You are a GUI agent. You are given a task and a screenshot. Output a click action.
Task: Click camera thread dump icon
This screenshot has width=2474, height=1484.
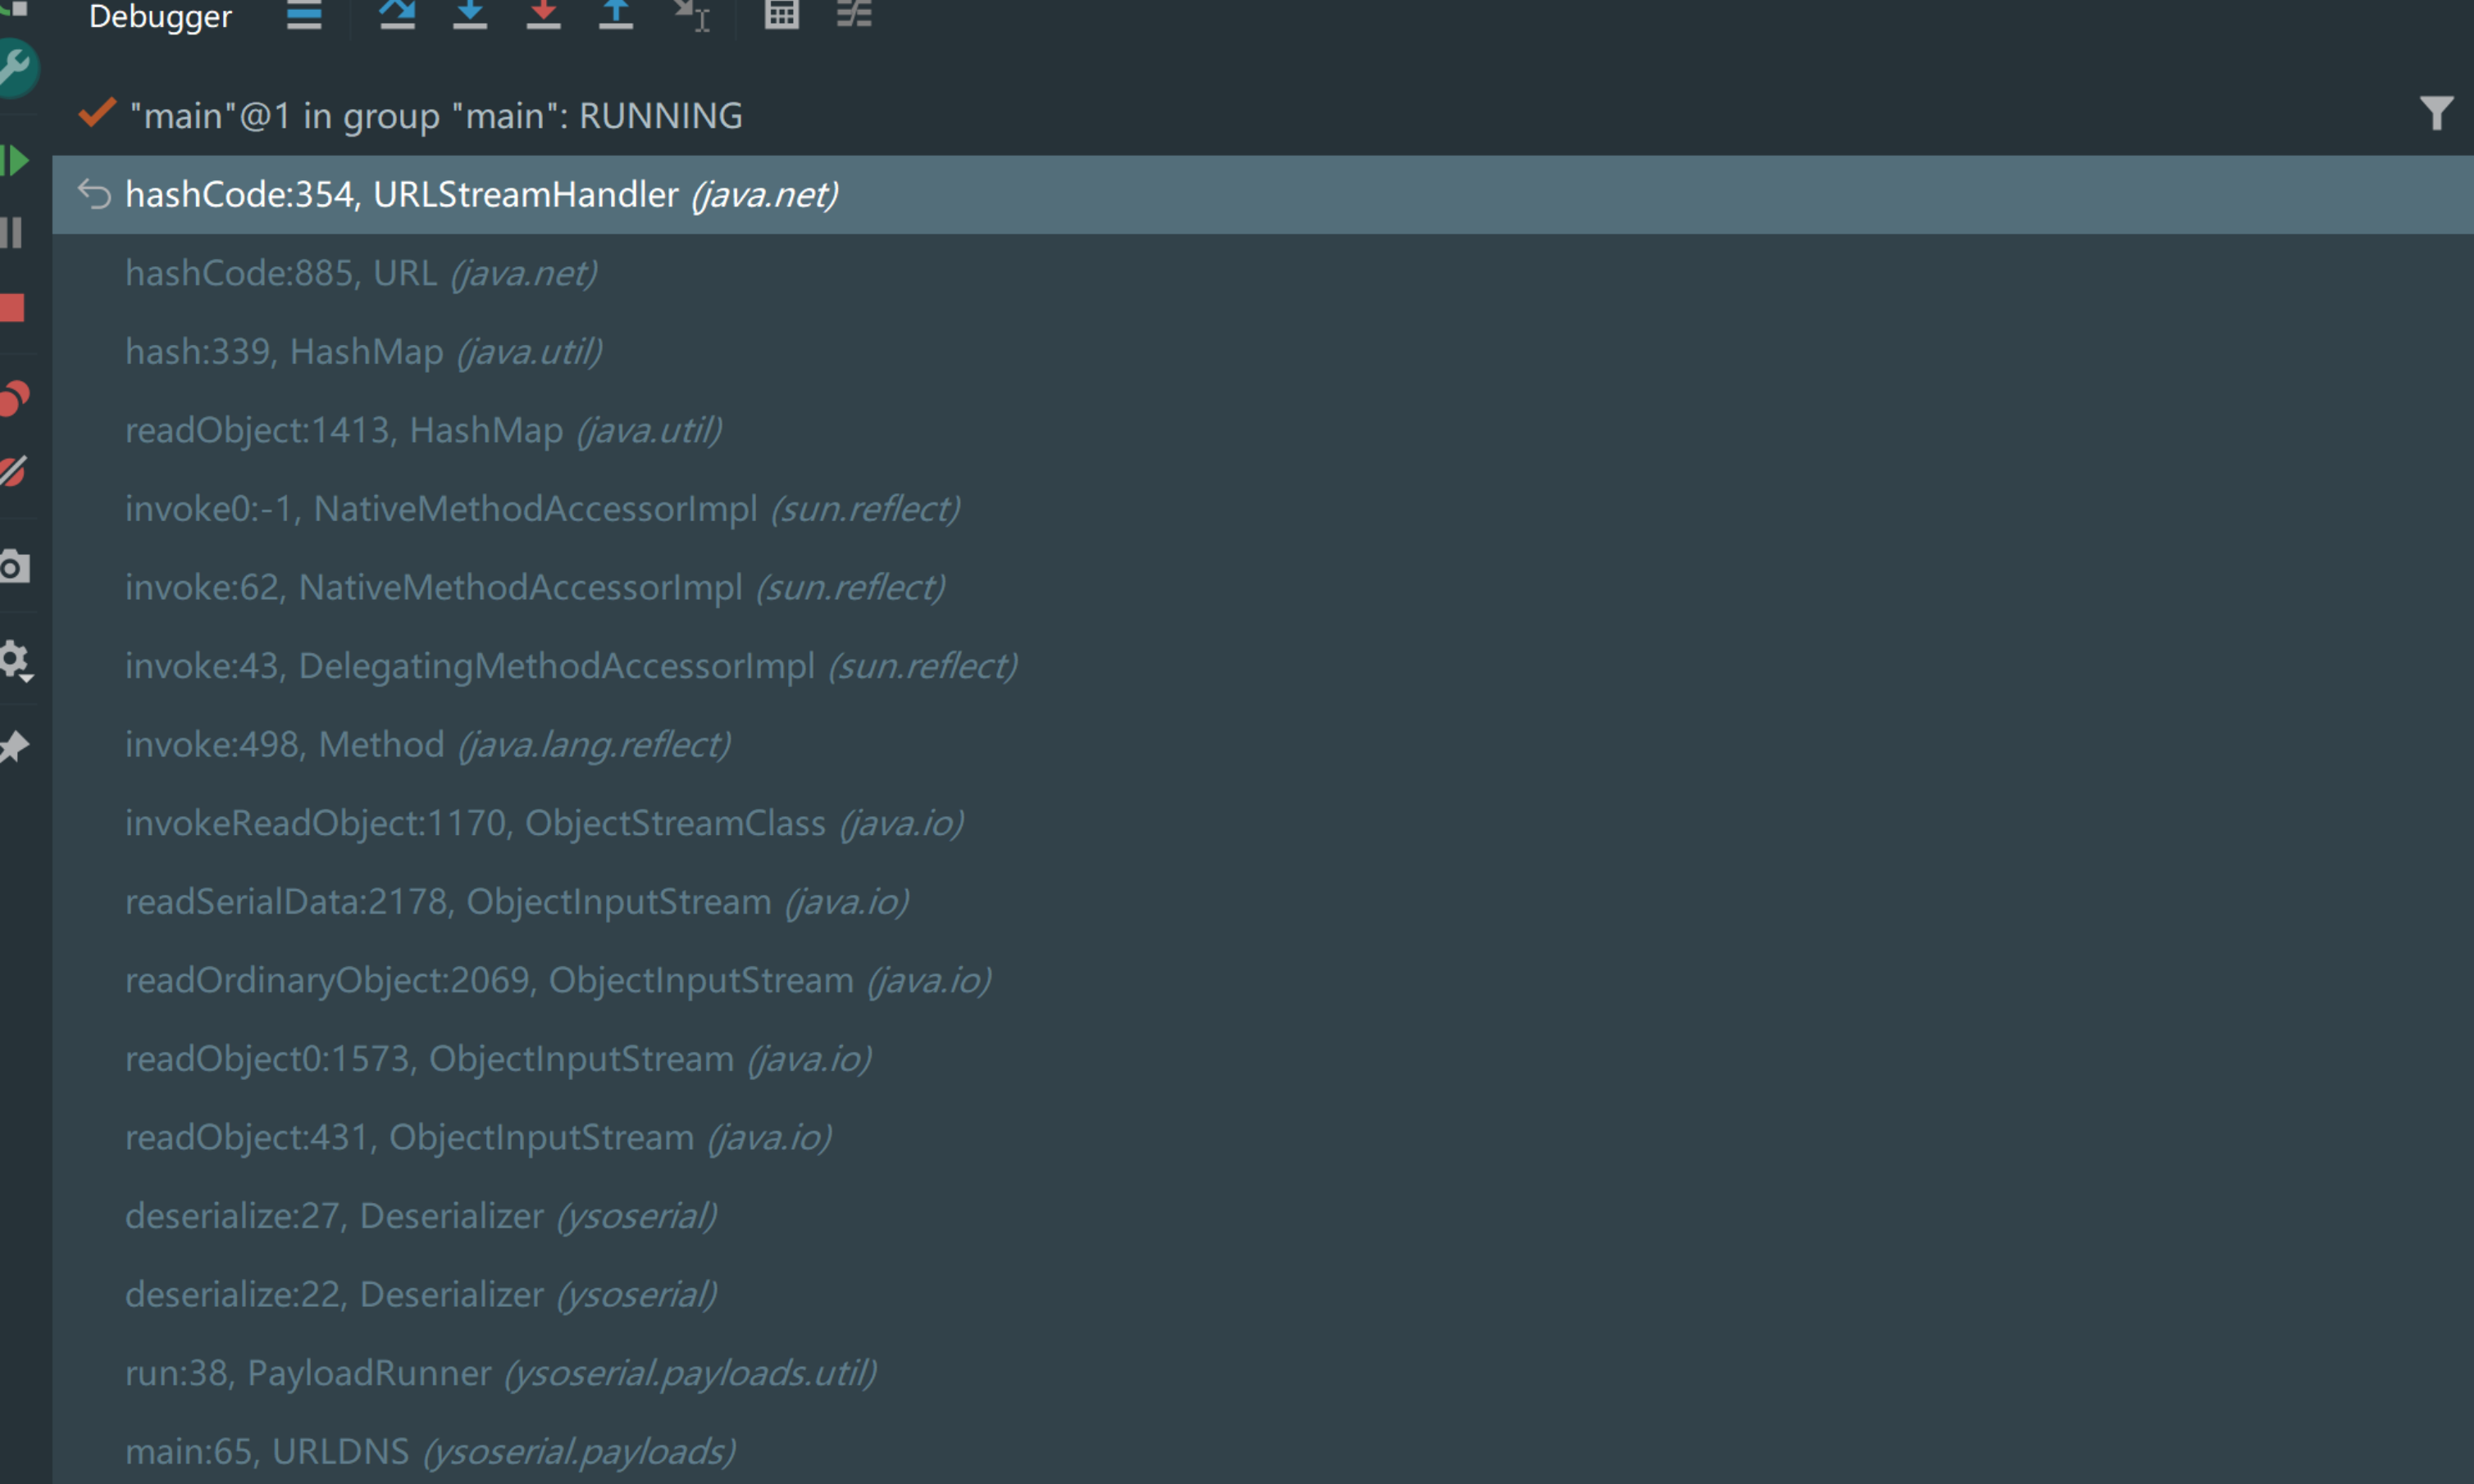[14, 566]
